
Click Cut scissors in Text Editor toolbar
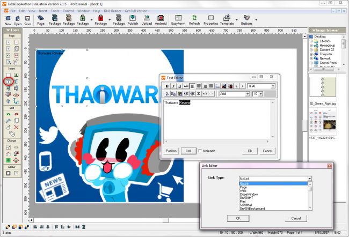click(x=167, y=94)
